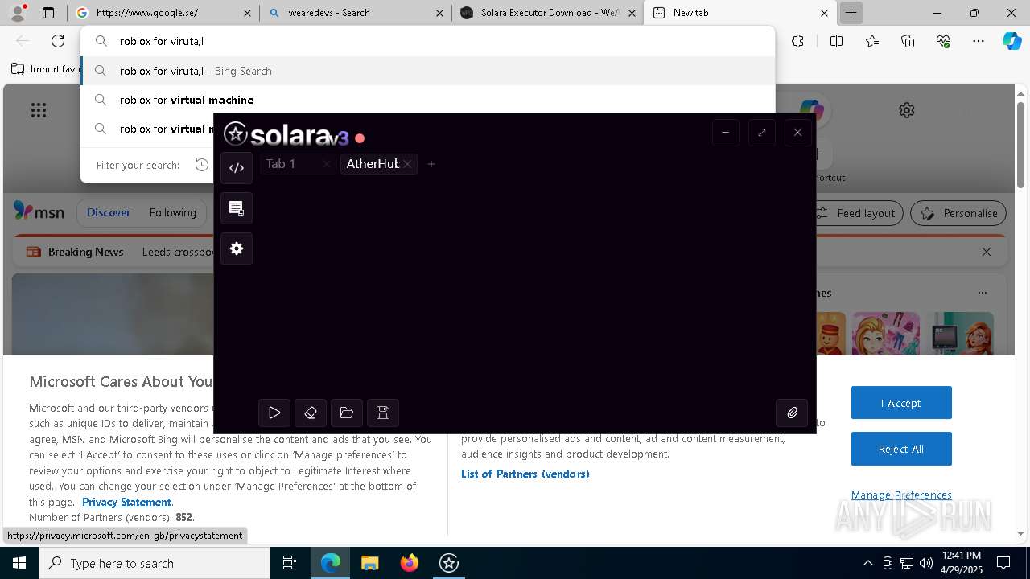Click the Solara taskbar icon
The width and height of the screenshot is (1030, 579).
(x=449, y=563)
